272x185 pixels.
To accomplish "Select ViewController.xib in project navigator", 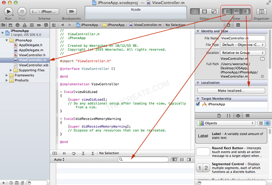I will [x=33, y=65].
